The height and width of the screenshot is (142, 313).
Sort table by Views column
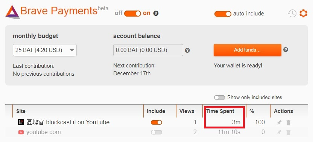[x=187, y=111]
